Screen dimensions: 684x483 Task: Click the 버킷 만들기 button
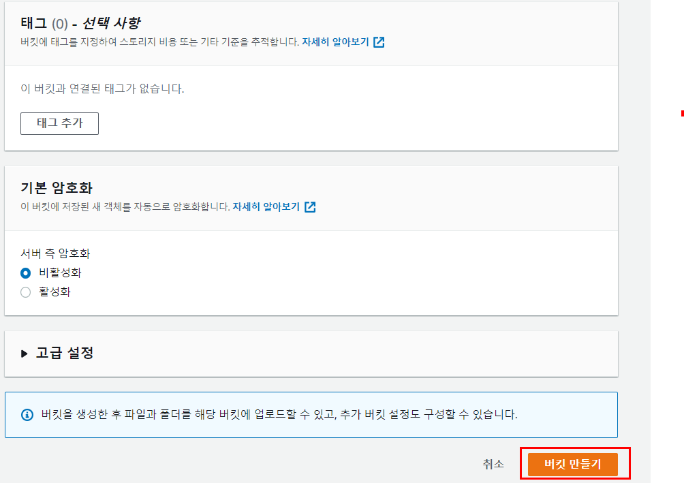572,464
